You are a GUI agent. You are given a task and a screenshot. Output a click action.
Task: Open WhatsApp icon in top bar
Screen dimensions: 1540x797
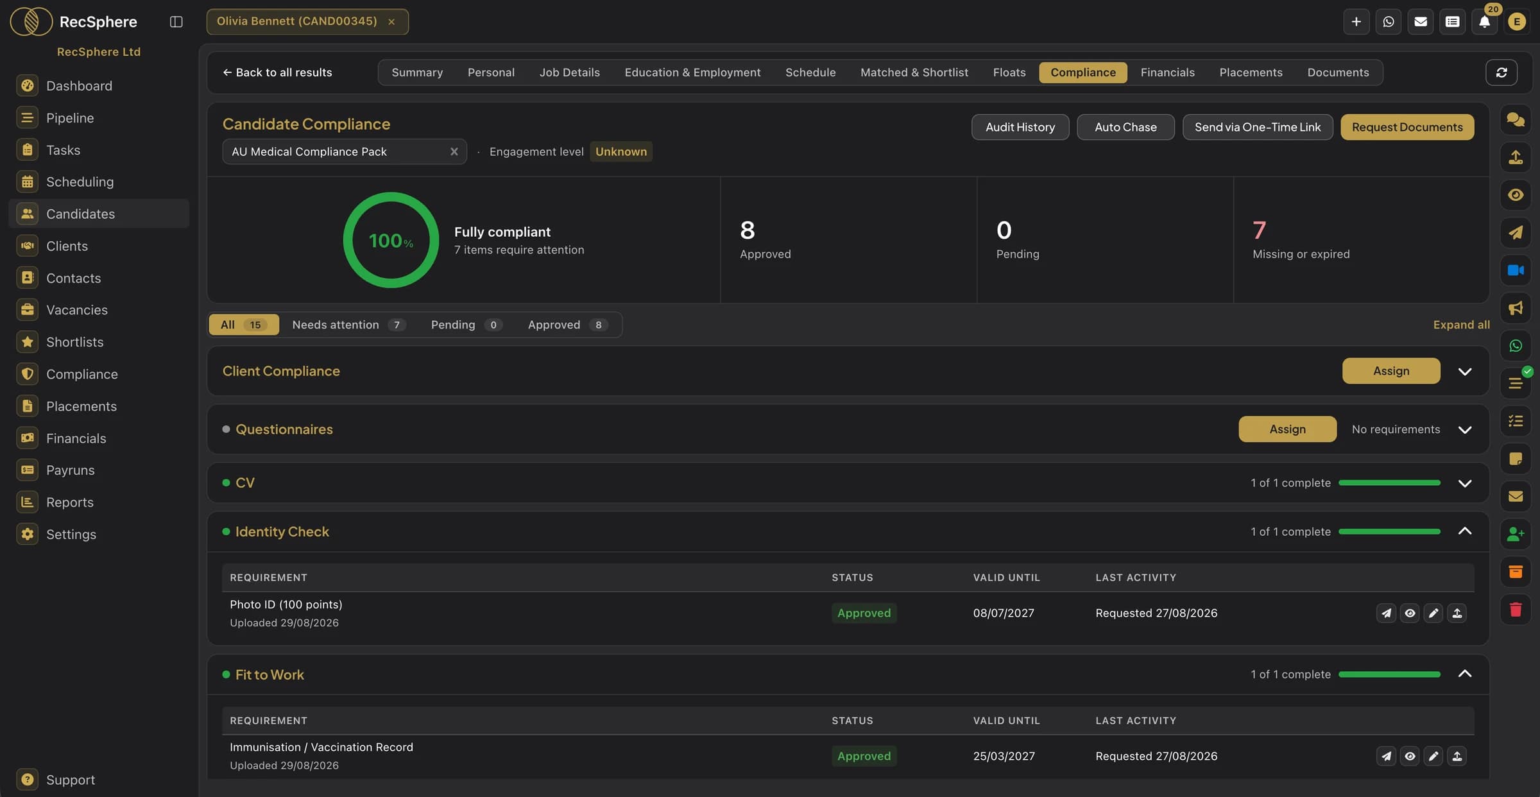click(x=1388, y=22)
